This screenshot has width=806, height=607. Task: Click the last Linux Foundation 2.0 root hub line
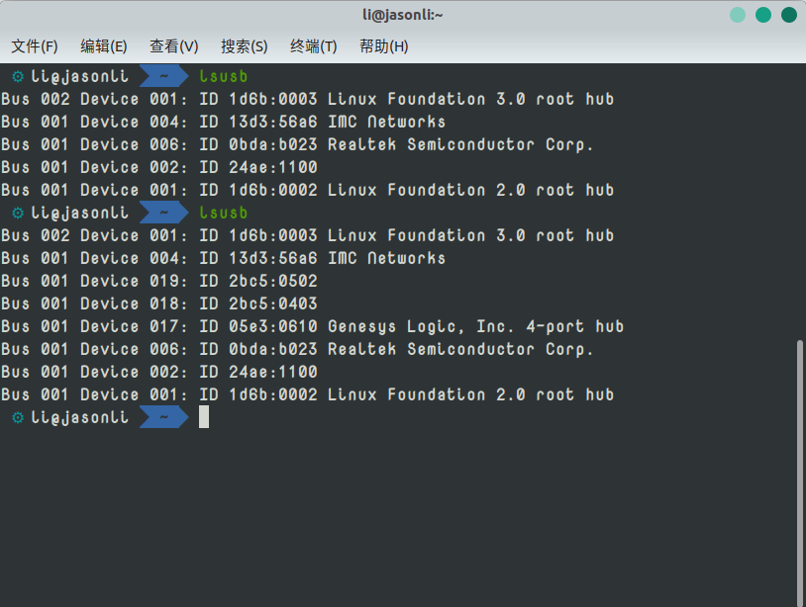coord(307,394)
